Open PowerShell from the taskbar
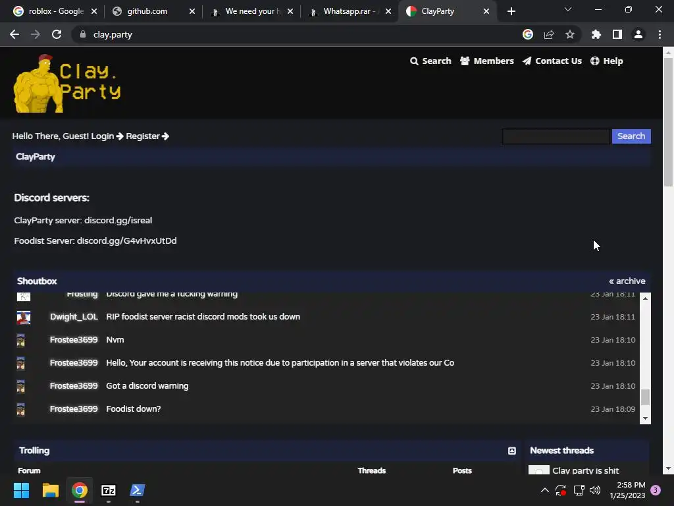This screenshot has height=506, width=674. point(138,490)
